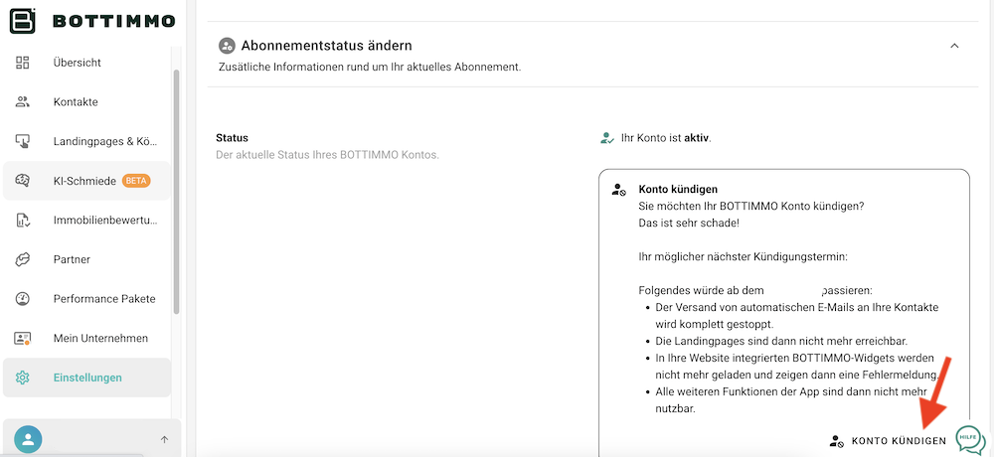Select Einstellungen in sidebar
Viewport: 994px width, 457px height.
point(86,378)
